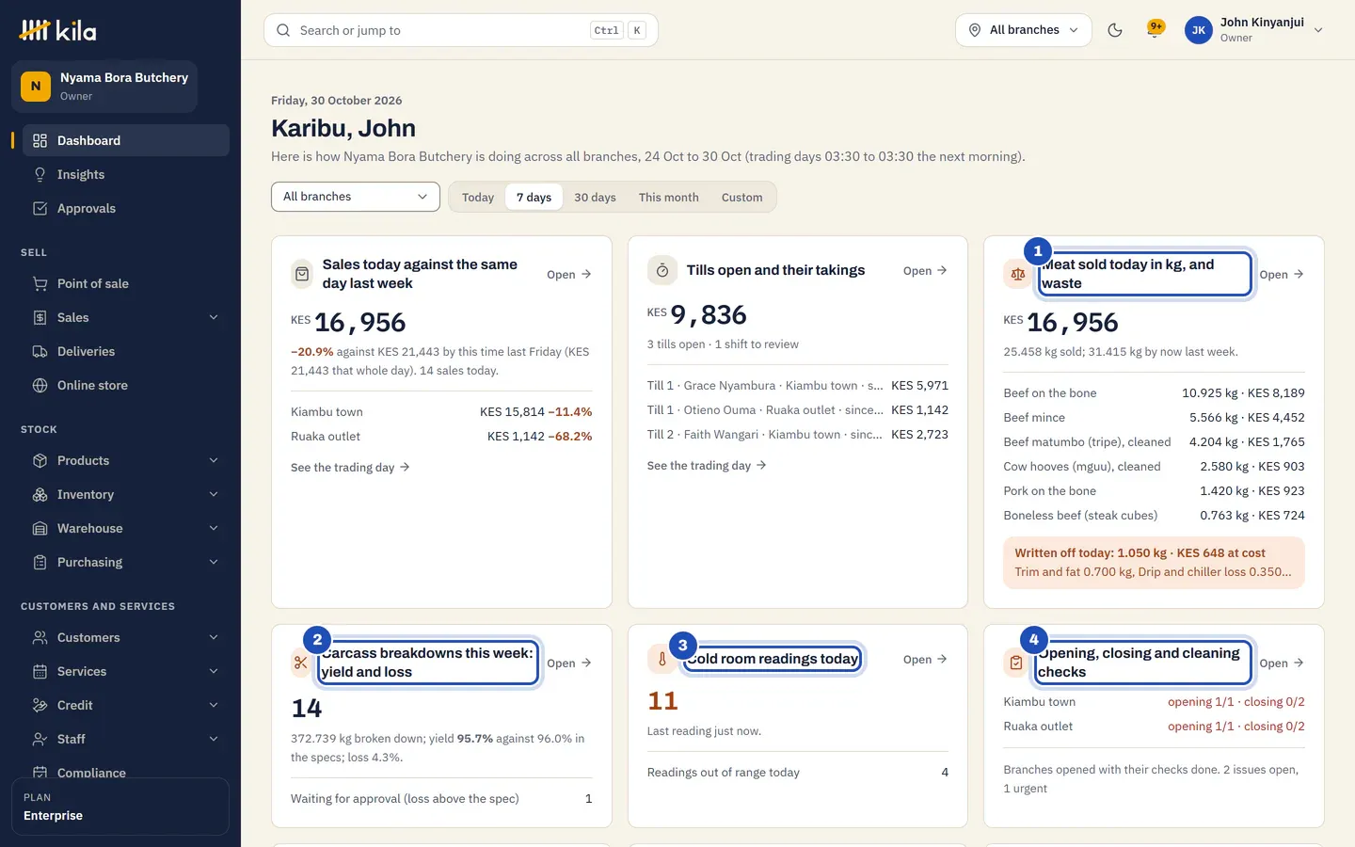The image size is (1355, 847).
Task: Expand the Products sidebar menu
Action: [x=126, y=460]
